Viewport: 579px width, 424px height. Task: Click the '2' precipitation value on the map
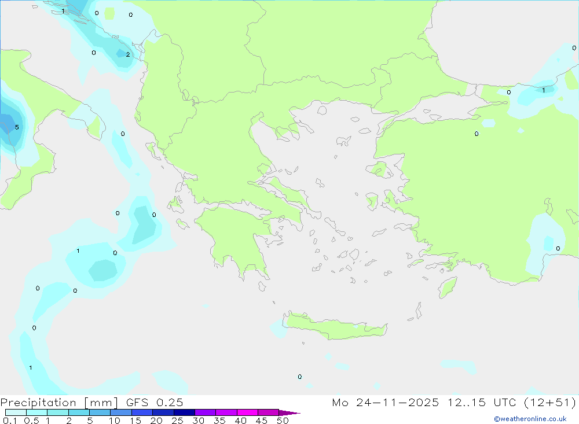click(128, 54)
